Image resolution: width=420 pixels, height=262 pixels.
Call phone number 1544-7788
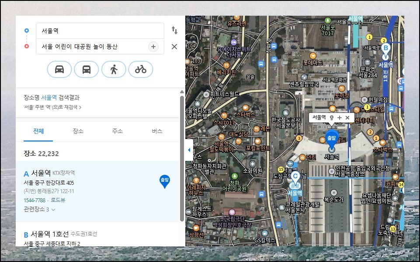[x=35, y=200]
